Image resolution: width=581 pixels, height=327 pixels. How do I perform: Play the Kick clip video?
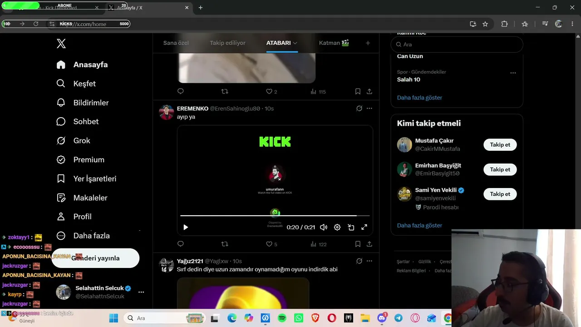[x=186, y=227]
